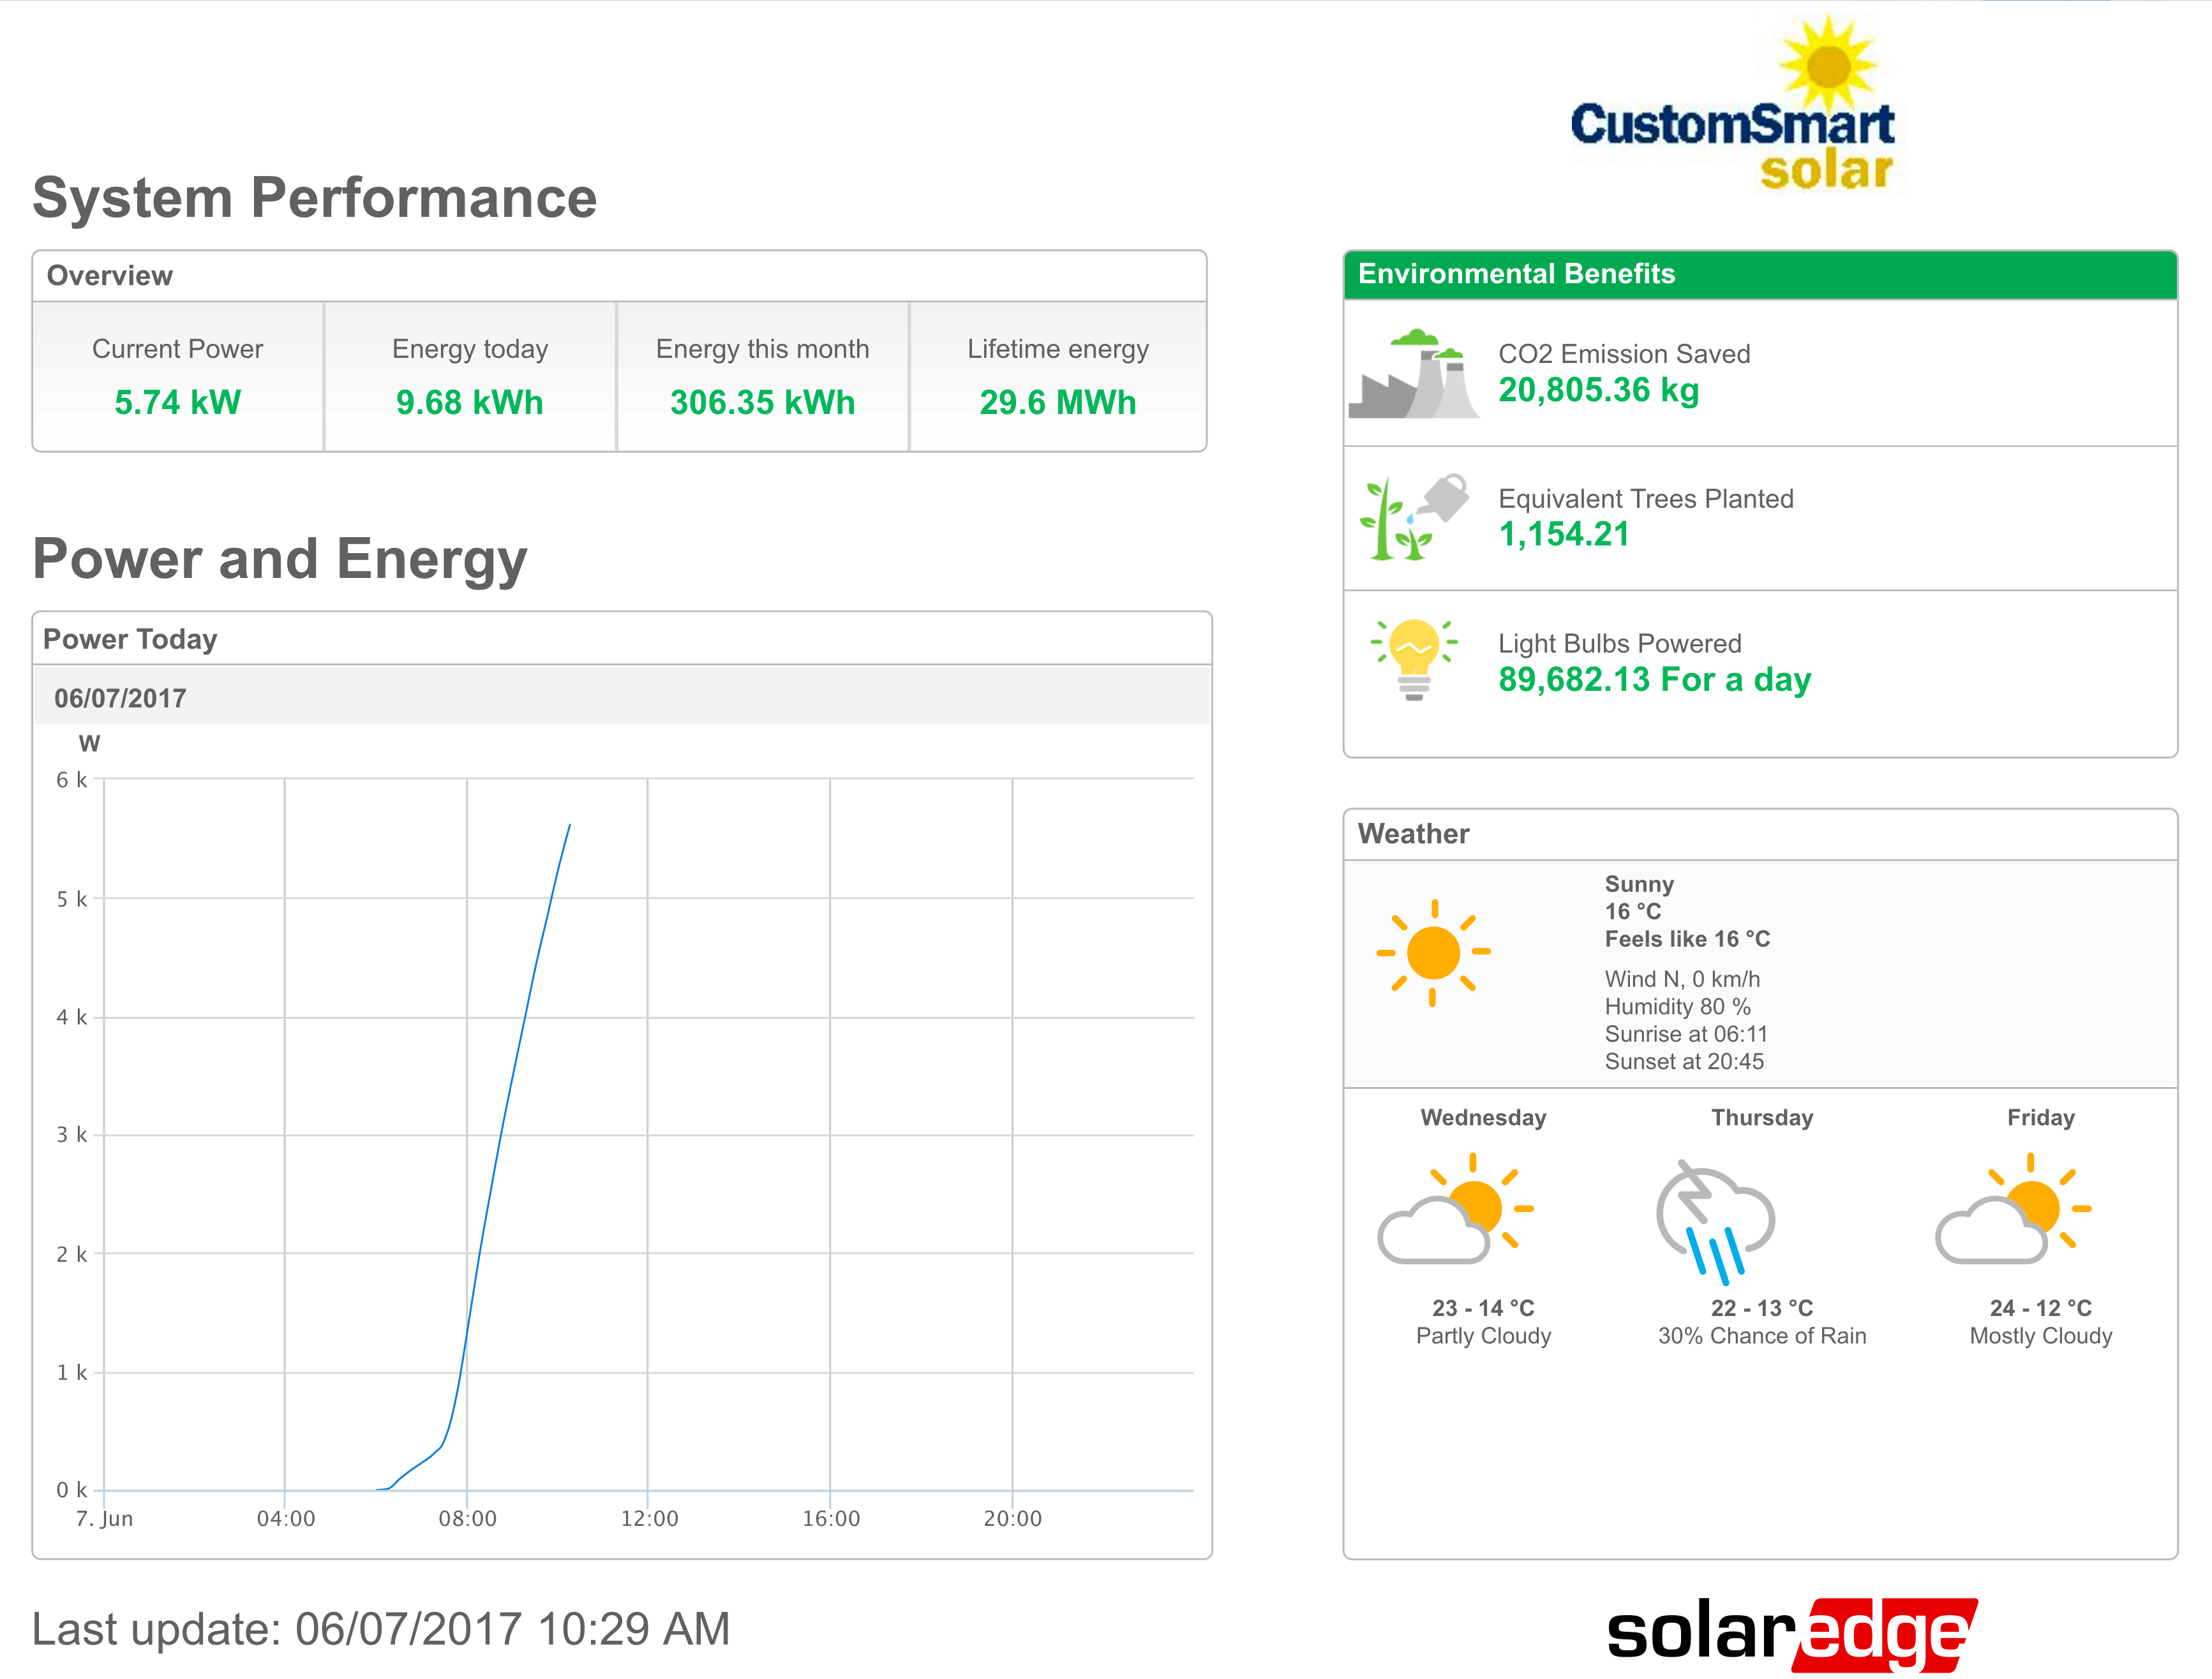2212x1679 pixels.
Task: Select the Energy this month tile
Action: pyautogui.click(x=762, y=377)
